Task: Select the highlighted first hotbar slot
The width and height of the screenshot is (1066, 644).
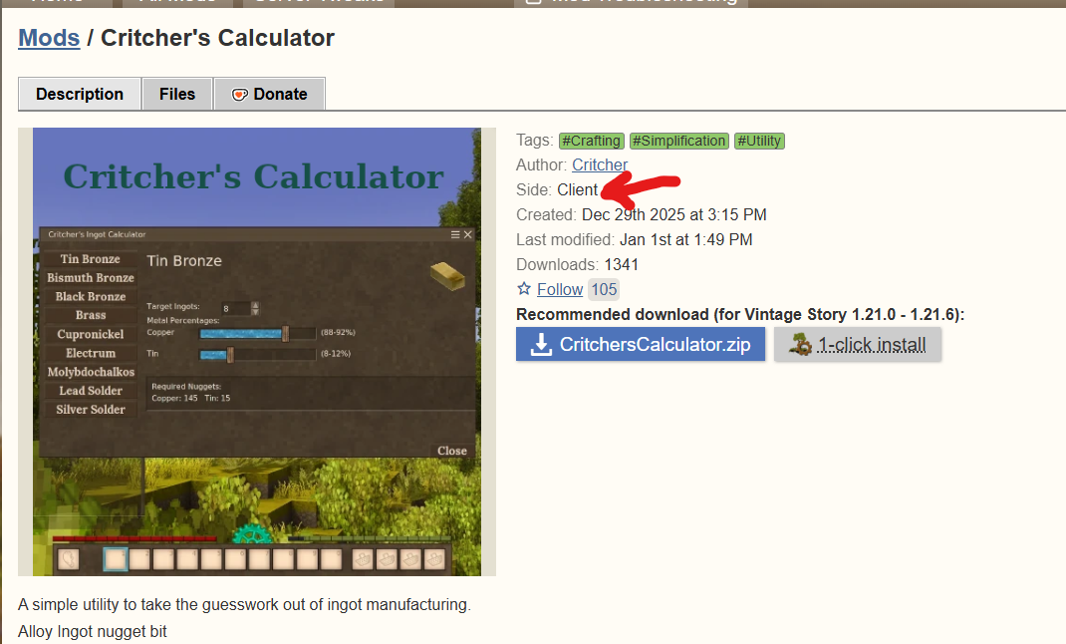Action: coord(116,559)
